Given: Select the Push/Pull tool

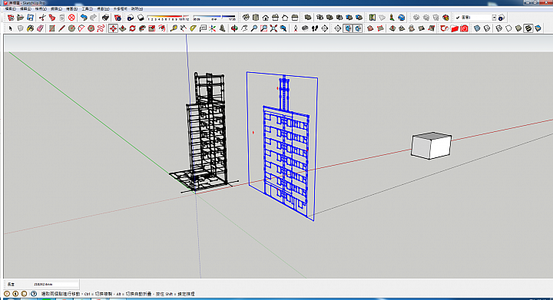Looking at the screenshot, I should tap(123, 28).
